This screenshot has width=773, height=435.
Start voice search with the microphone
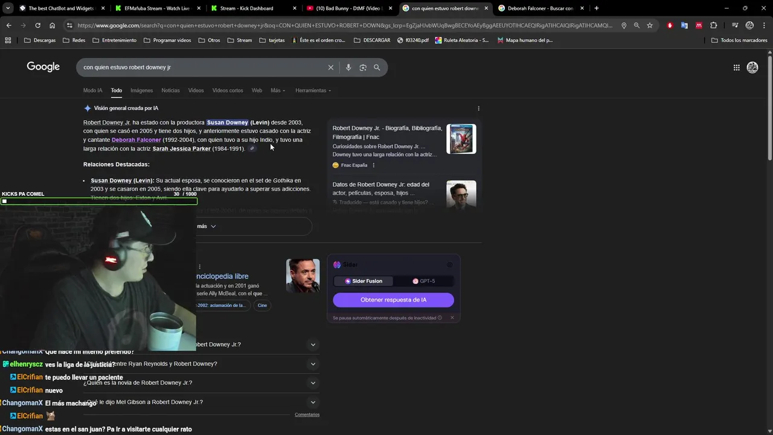(348, 68)
